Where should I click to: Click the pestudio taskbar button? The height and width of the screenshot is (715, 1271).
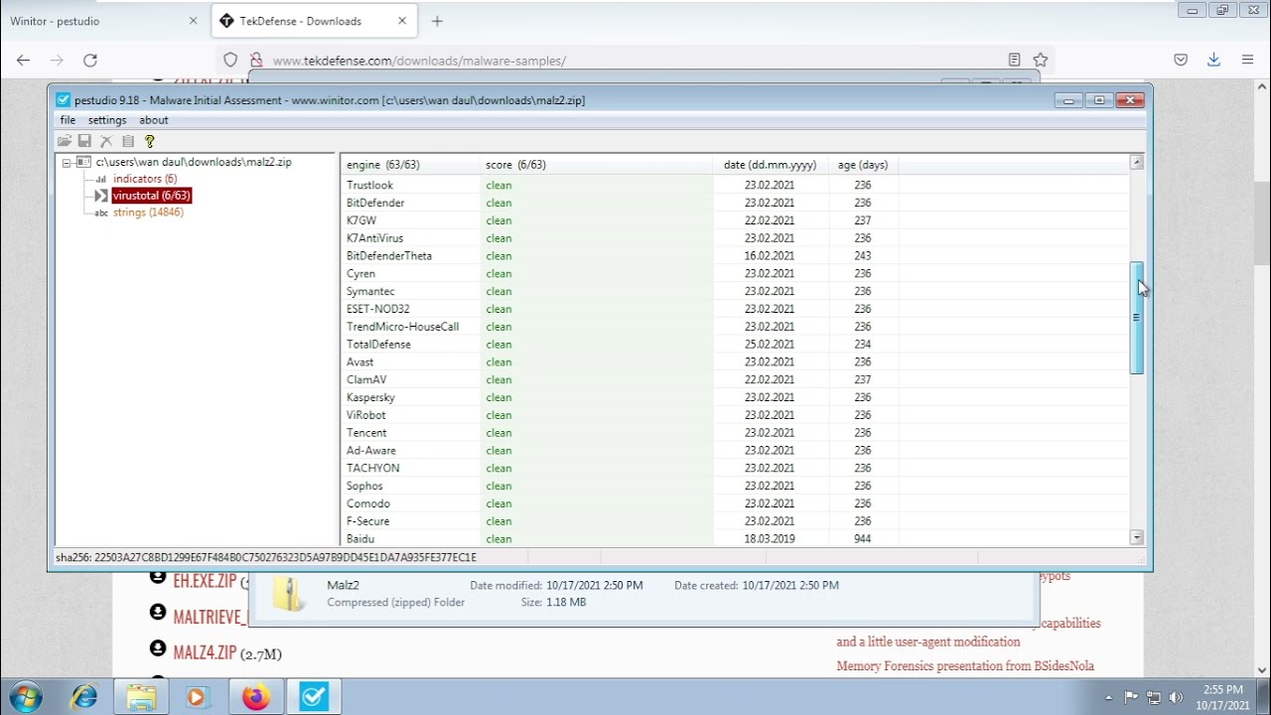314,697
